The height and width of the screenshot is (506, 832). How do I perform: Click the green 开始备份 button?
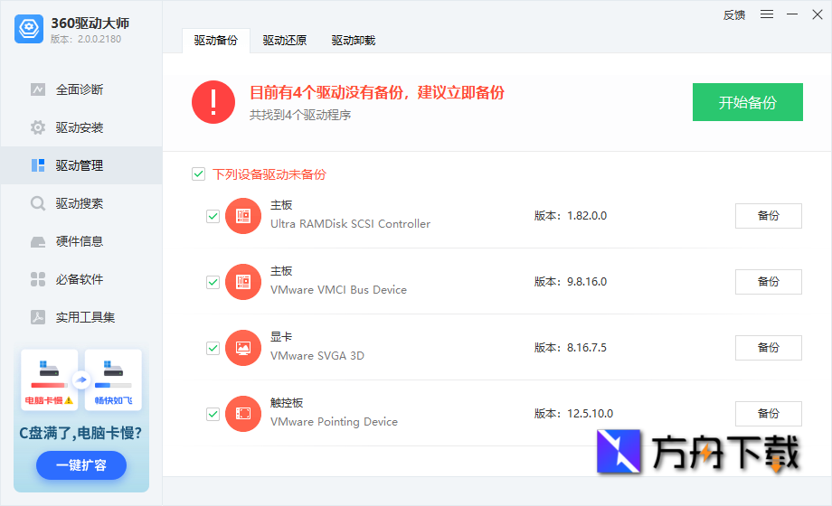pyautogui.click(x=748, y=102)
